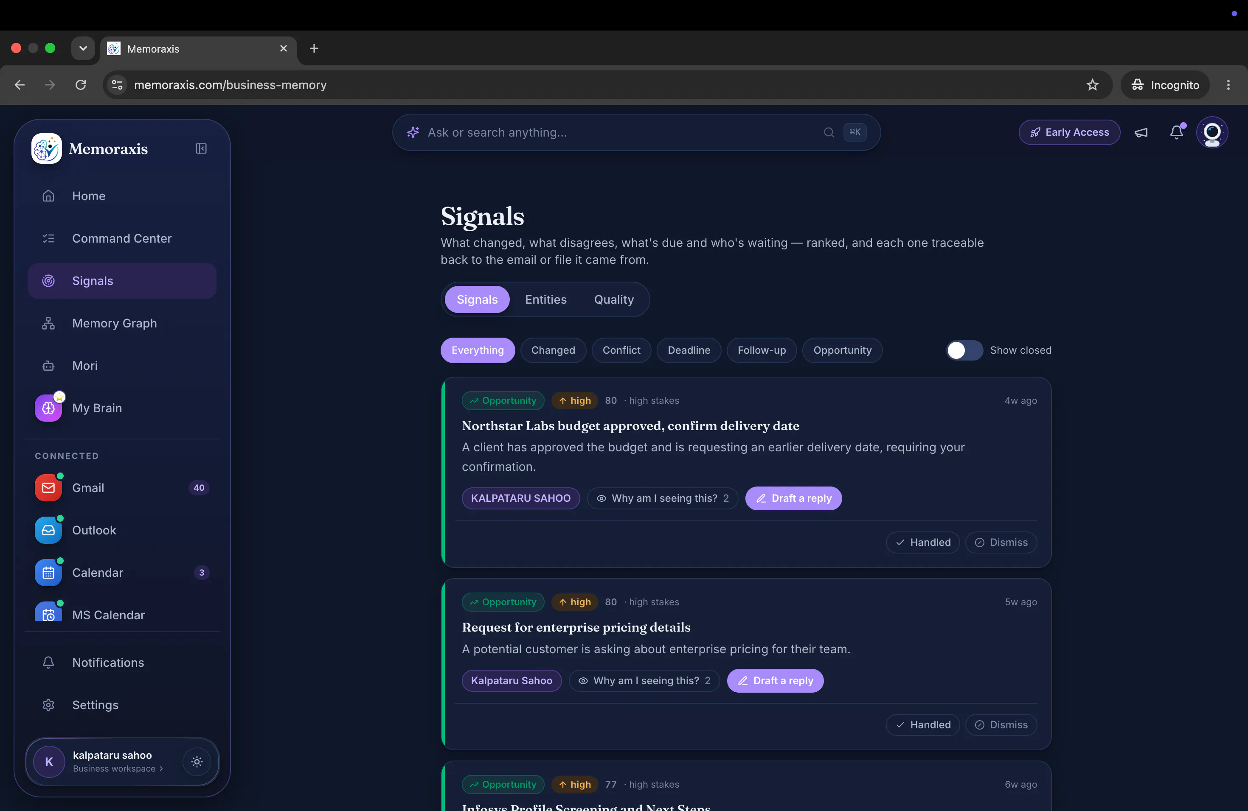This screenshot has width=1248, height=811.
Task: Reload the browser page
Action: (80, 85)
